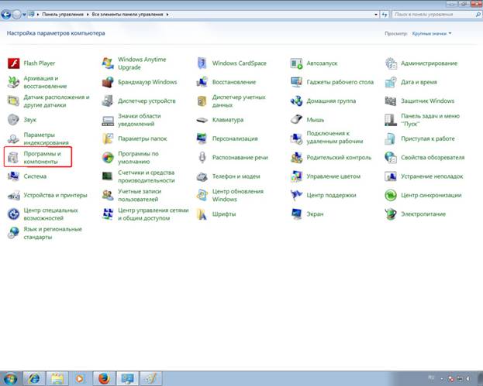The width and height of the screenshot is (483, 386).
Task: Open the Звук speaker icon
Action: [x=13, y=120]
